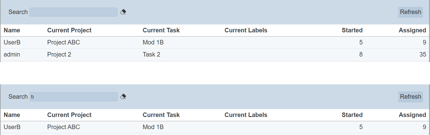Select the admin user row
430x135 pixels.
12,55
